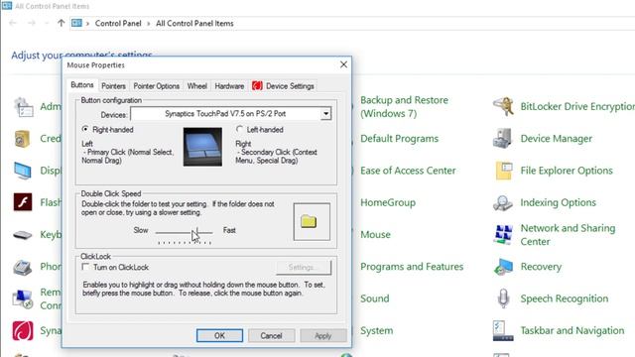The image size is (635, 357).
Task: Click the File Explorer Options folder icon
Action: [x=504, y=171]
